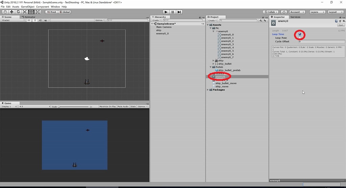Open Inspector settings gear menu
The width and height of the screenshot is (346, 188).
pos(344,21)
